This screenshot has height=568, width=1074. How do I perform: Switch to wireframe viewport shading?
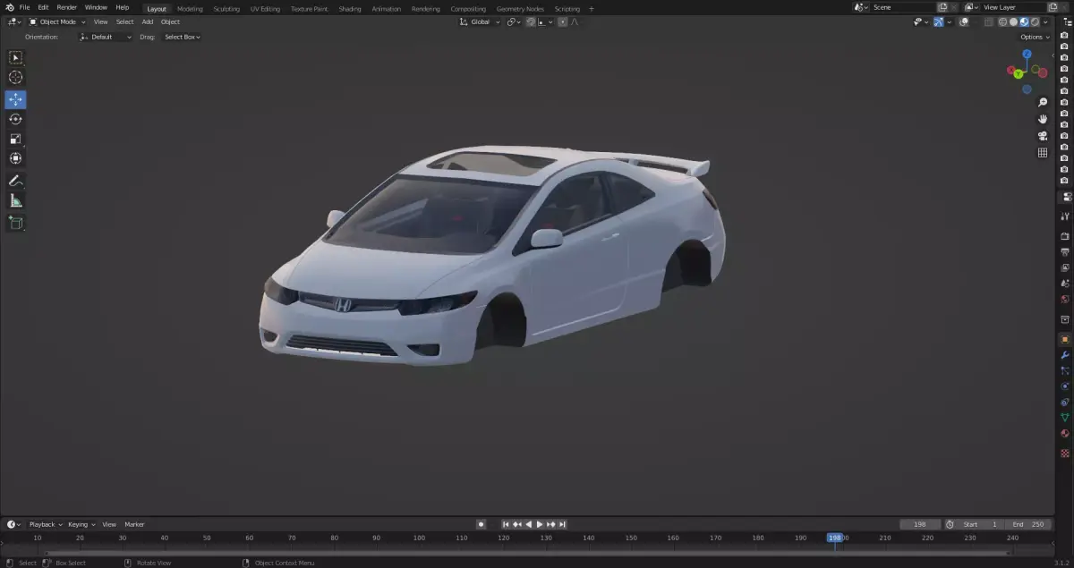(x=1002, y=21)
